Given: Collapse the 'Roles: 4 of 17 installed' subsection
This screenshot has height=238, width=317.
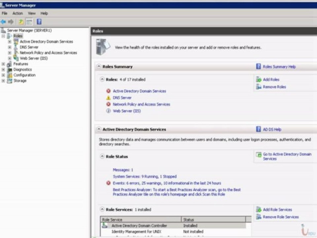Looking at the screenshot, I should 102,79.
